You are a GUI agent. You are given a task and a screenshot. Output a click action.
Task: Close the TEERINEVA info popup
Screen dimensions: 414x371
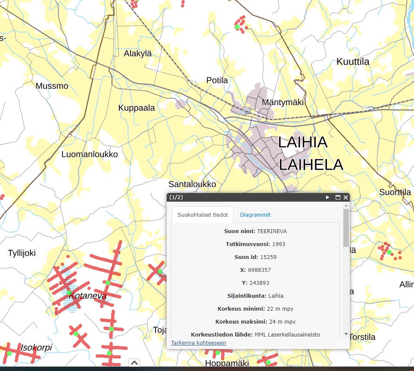(346, 197)
